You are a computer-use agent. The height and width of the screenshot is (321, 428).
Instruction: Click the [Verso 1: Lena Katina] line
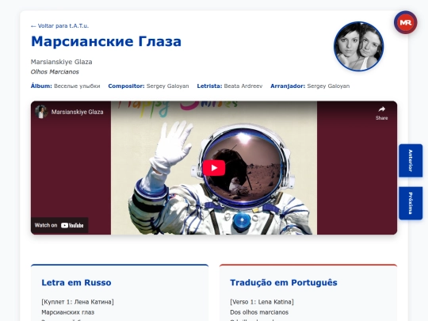coord(262,302)
